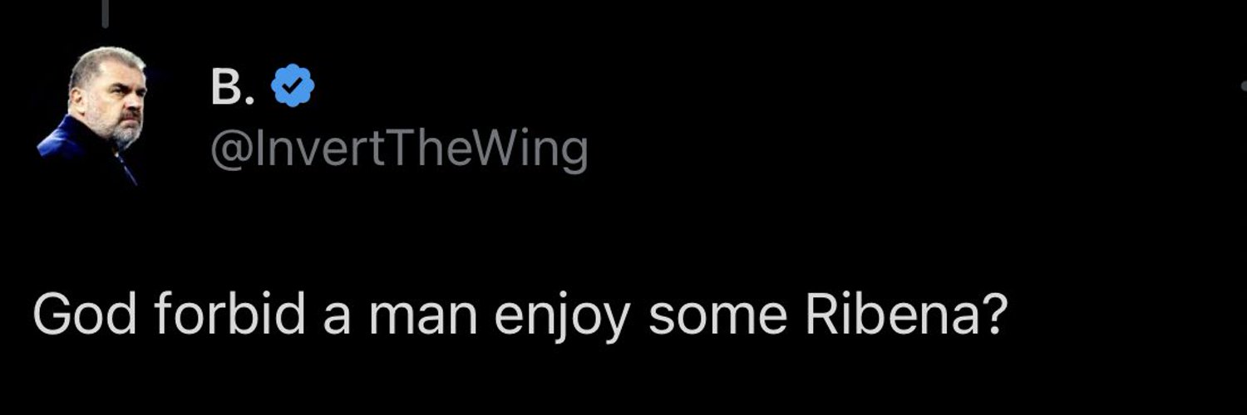Open the @InvertTheWing handle link
Image resolution: width=1247 pixels, height=415 pixels.
click(x=400, y=150)
